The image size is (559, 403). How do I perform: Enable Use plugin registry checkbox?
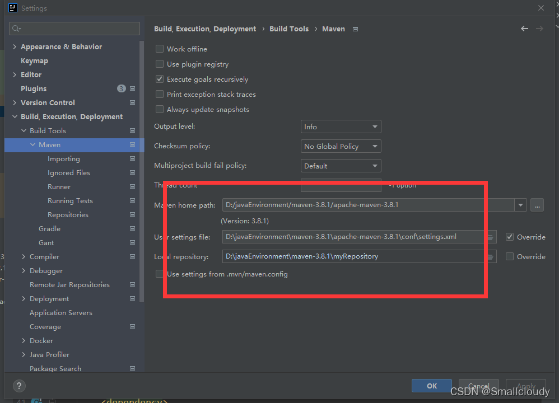point(160,64)
